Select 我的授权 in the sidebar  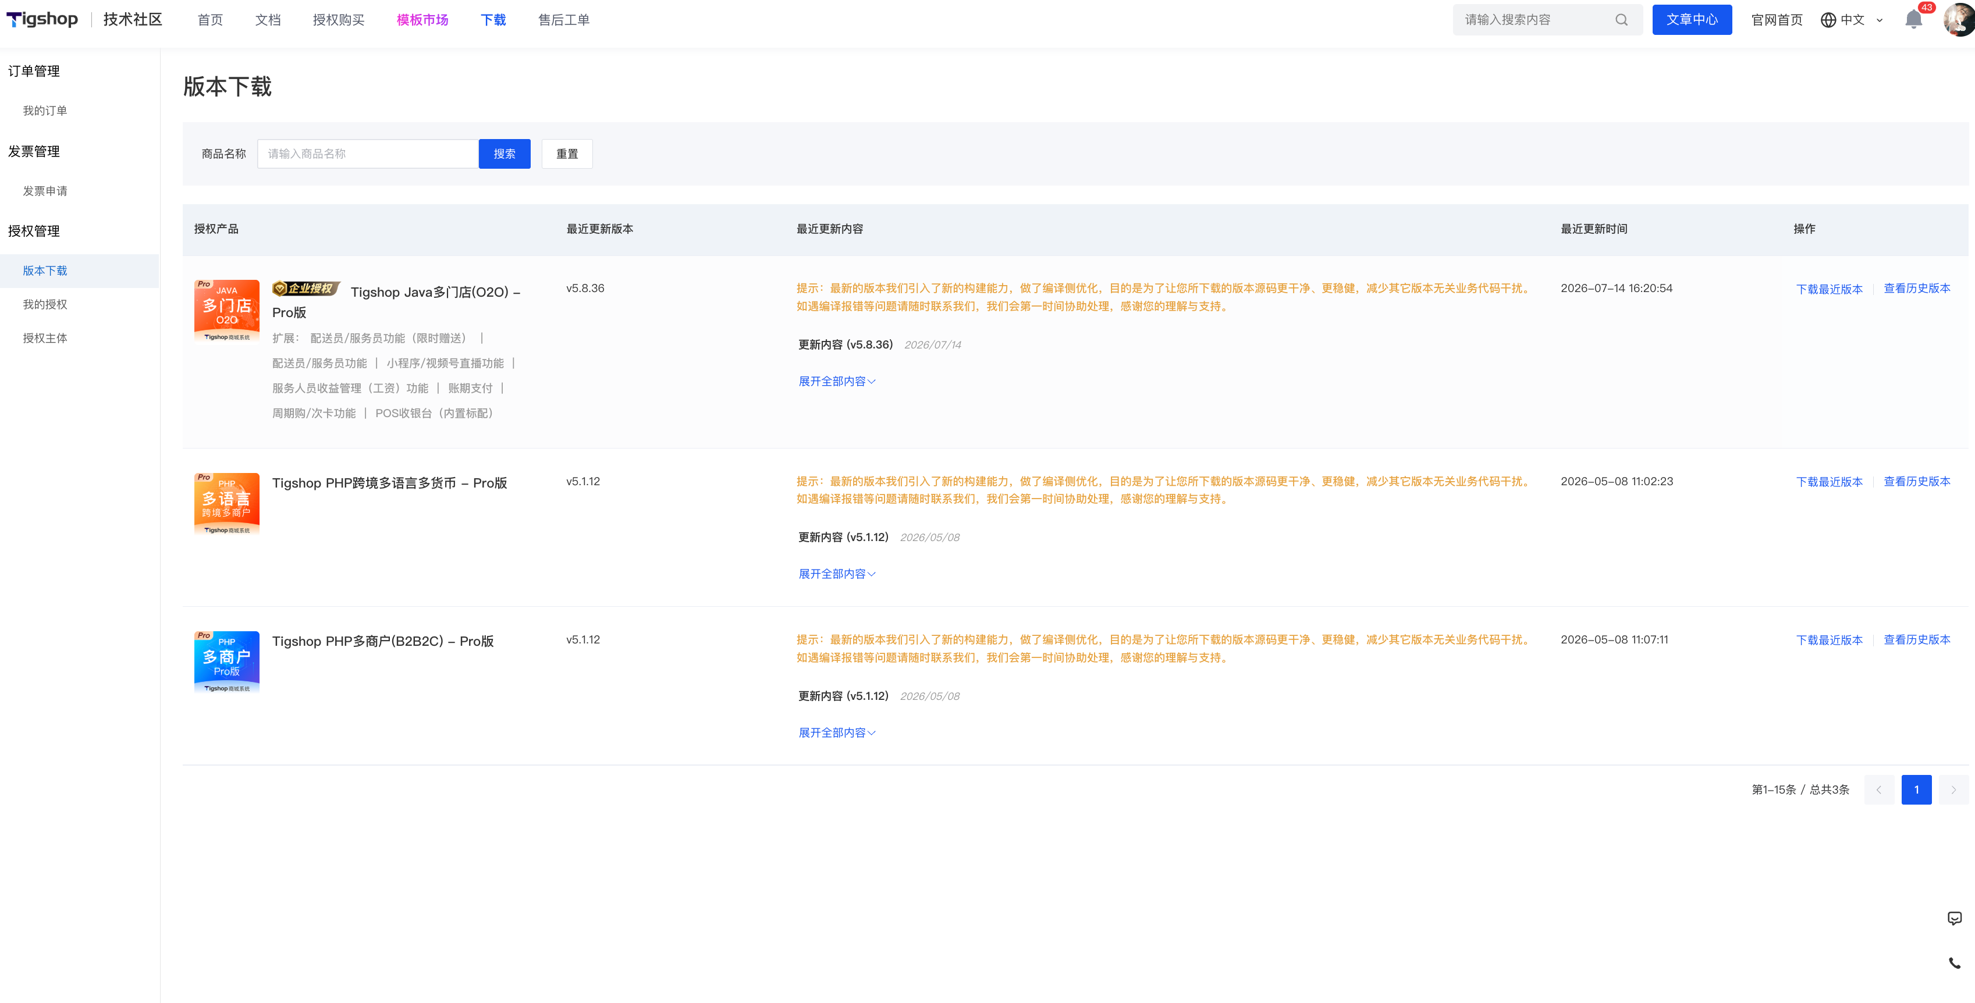click(x=45, y=304)
